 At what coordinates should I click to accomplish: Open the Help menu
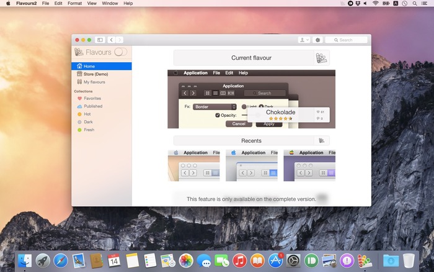(x=128, y=3)
